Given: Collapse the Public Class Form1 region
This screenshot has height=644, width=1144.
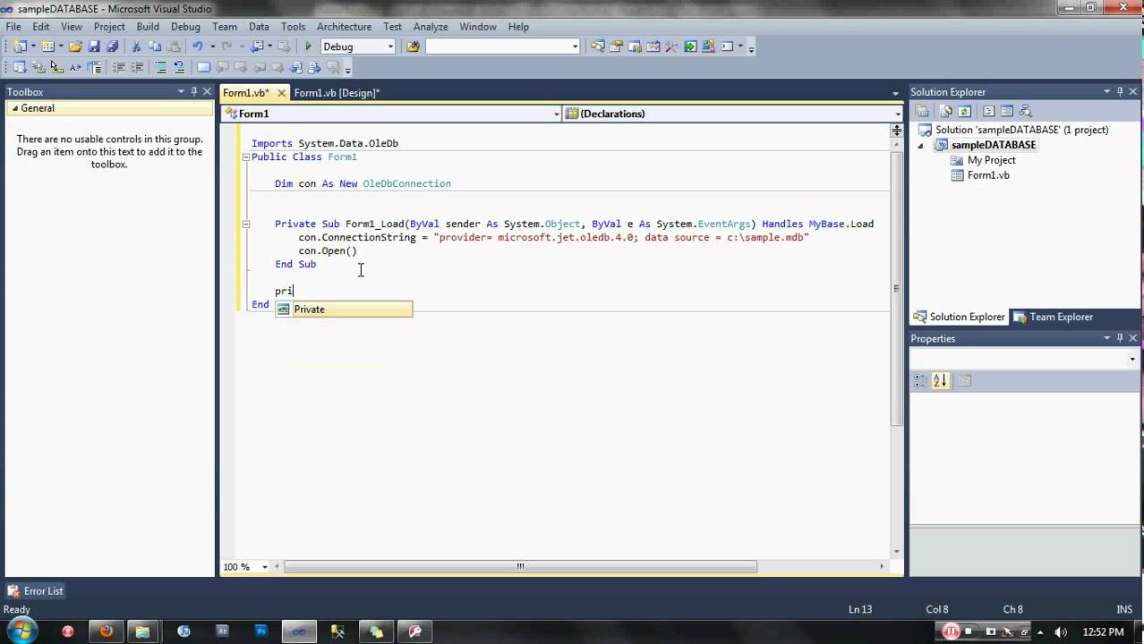Looking at the screenshot, I should point(245,157).
